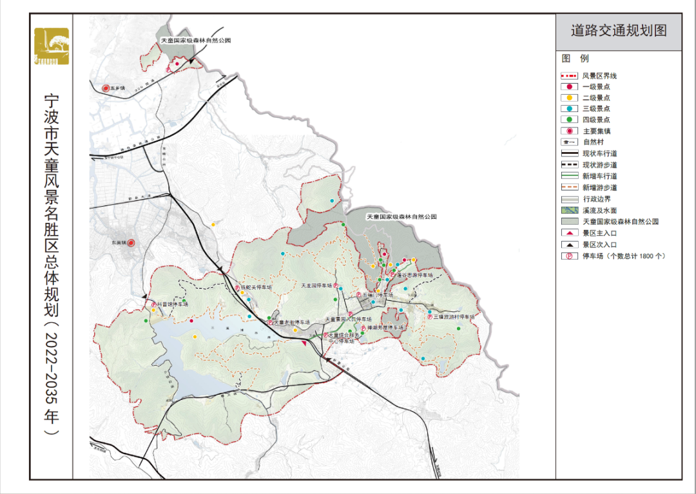Click the golden logo in top-left corner
696x494 pixels.
[x=52, y=46]
